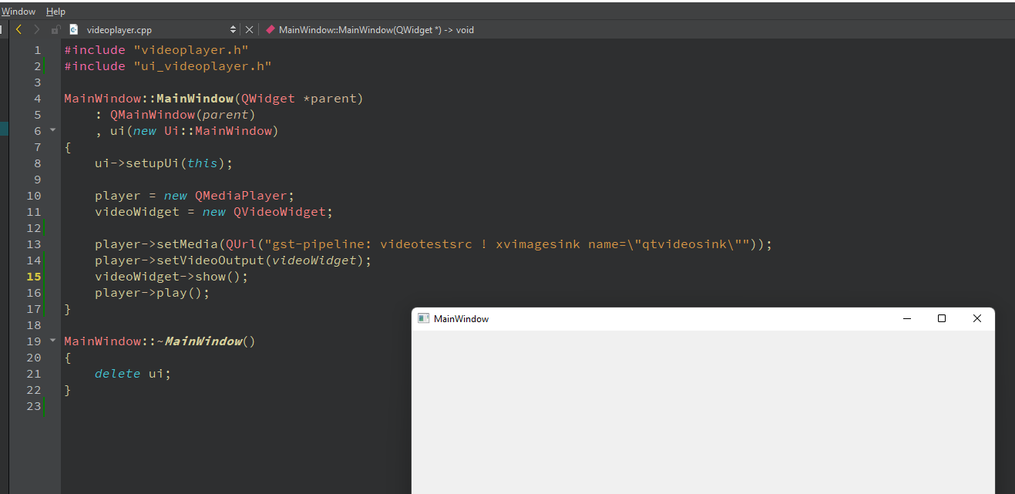Viewport: 1015px width, 494px height.
Task: Maximize the MainWindow preview window
Action: point(941,318)
